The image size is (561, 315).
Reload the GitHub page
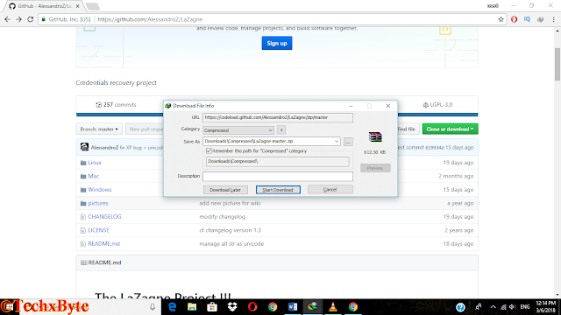pos(31,19)
